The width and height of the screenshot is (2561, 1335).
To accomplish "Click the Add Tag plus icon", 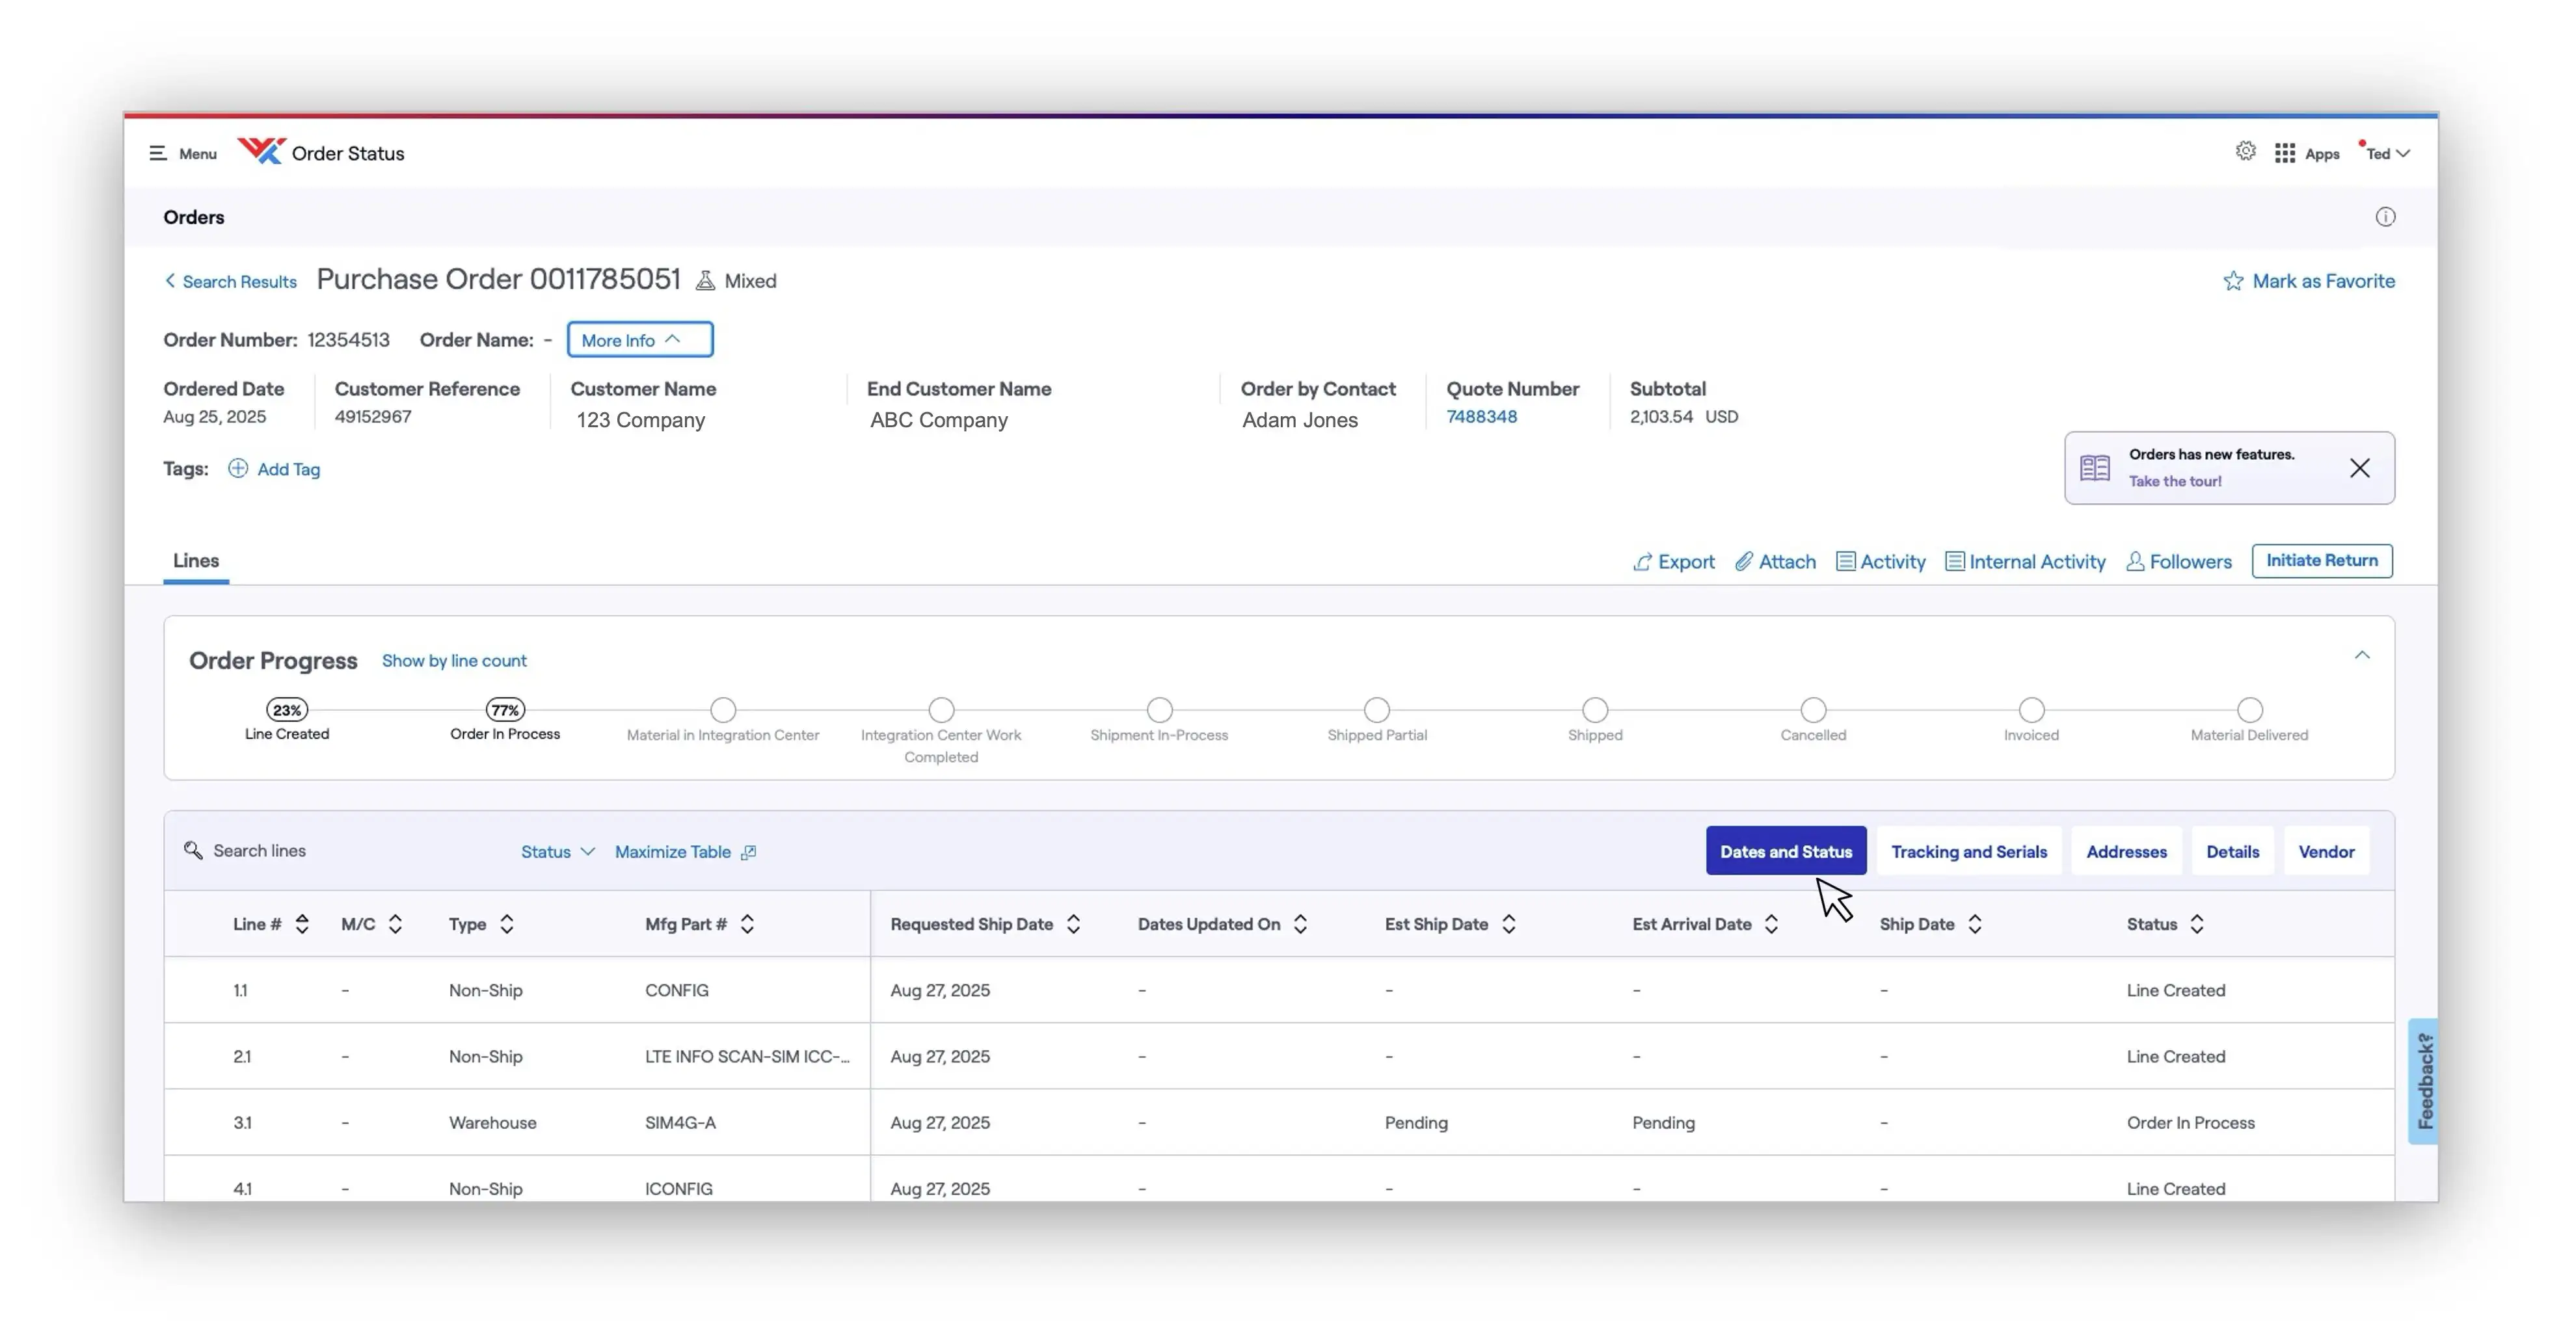I will point(237,468).
